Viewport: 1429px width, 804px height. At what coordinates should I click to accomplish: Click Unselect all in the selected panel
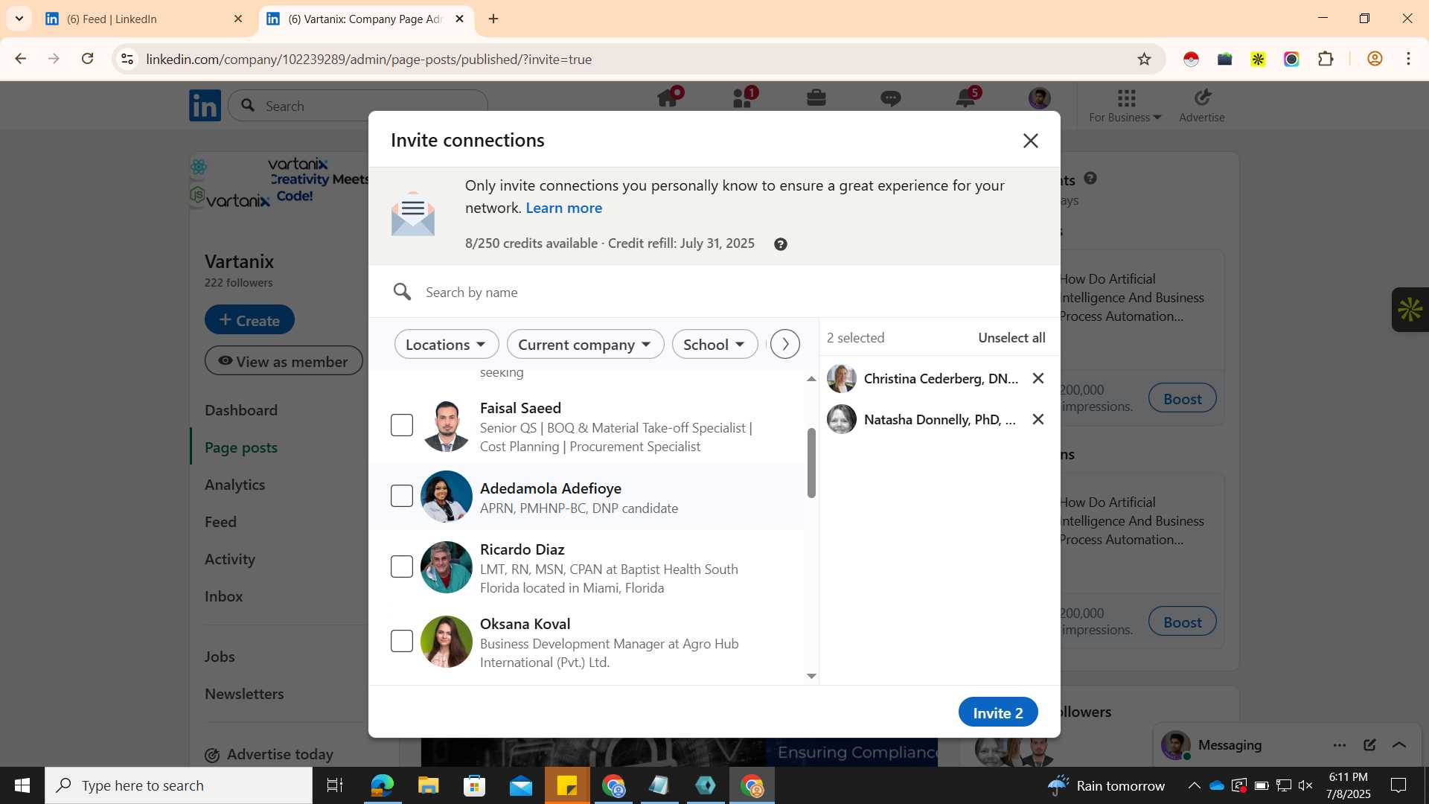[1011, 338]
